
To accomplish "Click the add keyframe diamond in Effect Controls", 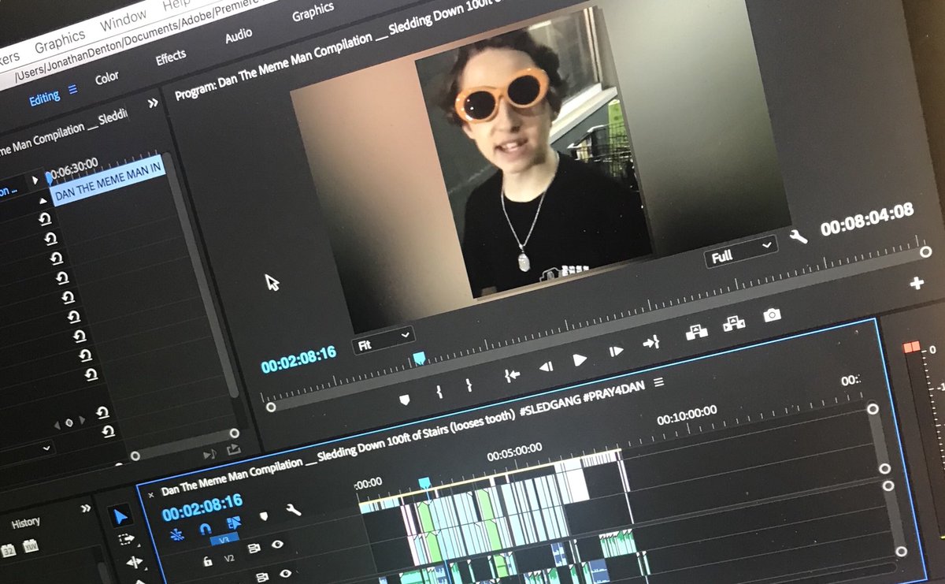I will [x=69, y=422].
